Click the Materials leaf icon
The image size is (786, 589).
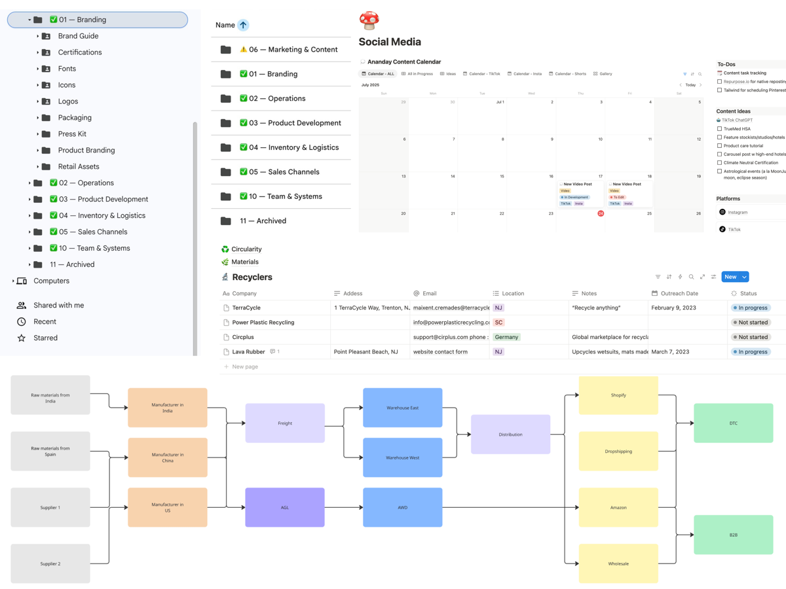coord(225,262)
